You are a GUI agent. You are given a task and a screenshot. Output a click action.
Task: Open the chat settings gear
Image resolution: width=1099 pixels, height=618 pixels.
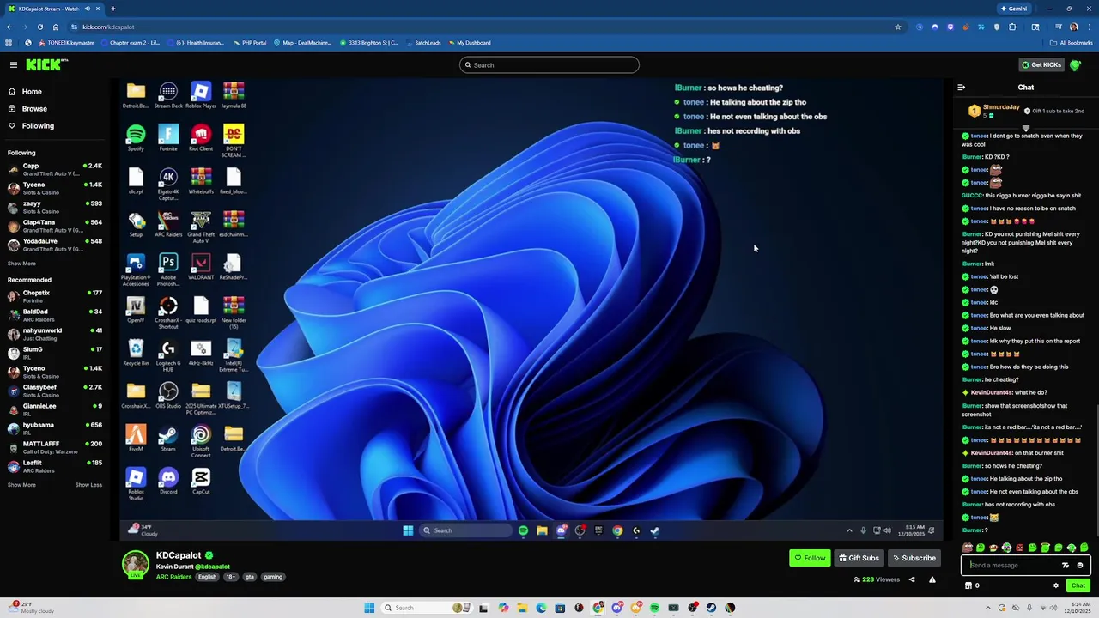click(x=1056, y=585)
